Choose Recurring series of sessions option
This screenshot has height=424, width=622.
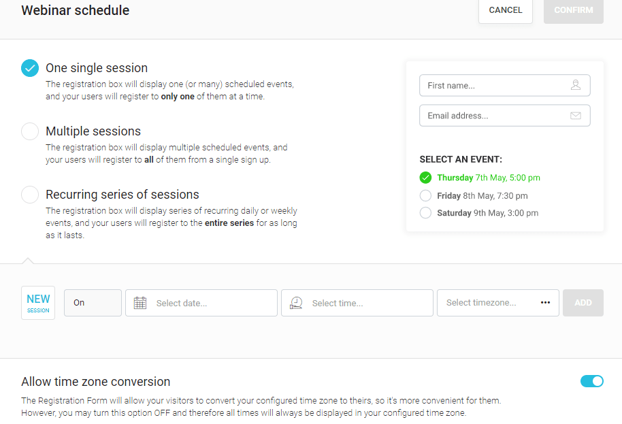coord(30,195)
